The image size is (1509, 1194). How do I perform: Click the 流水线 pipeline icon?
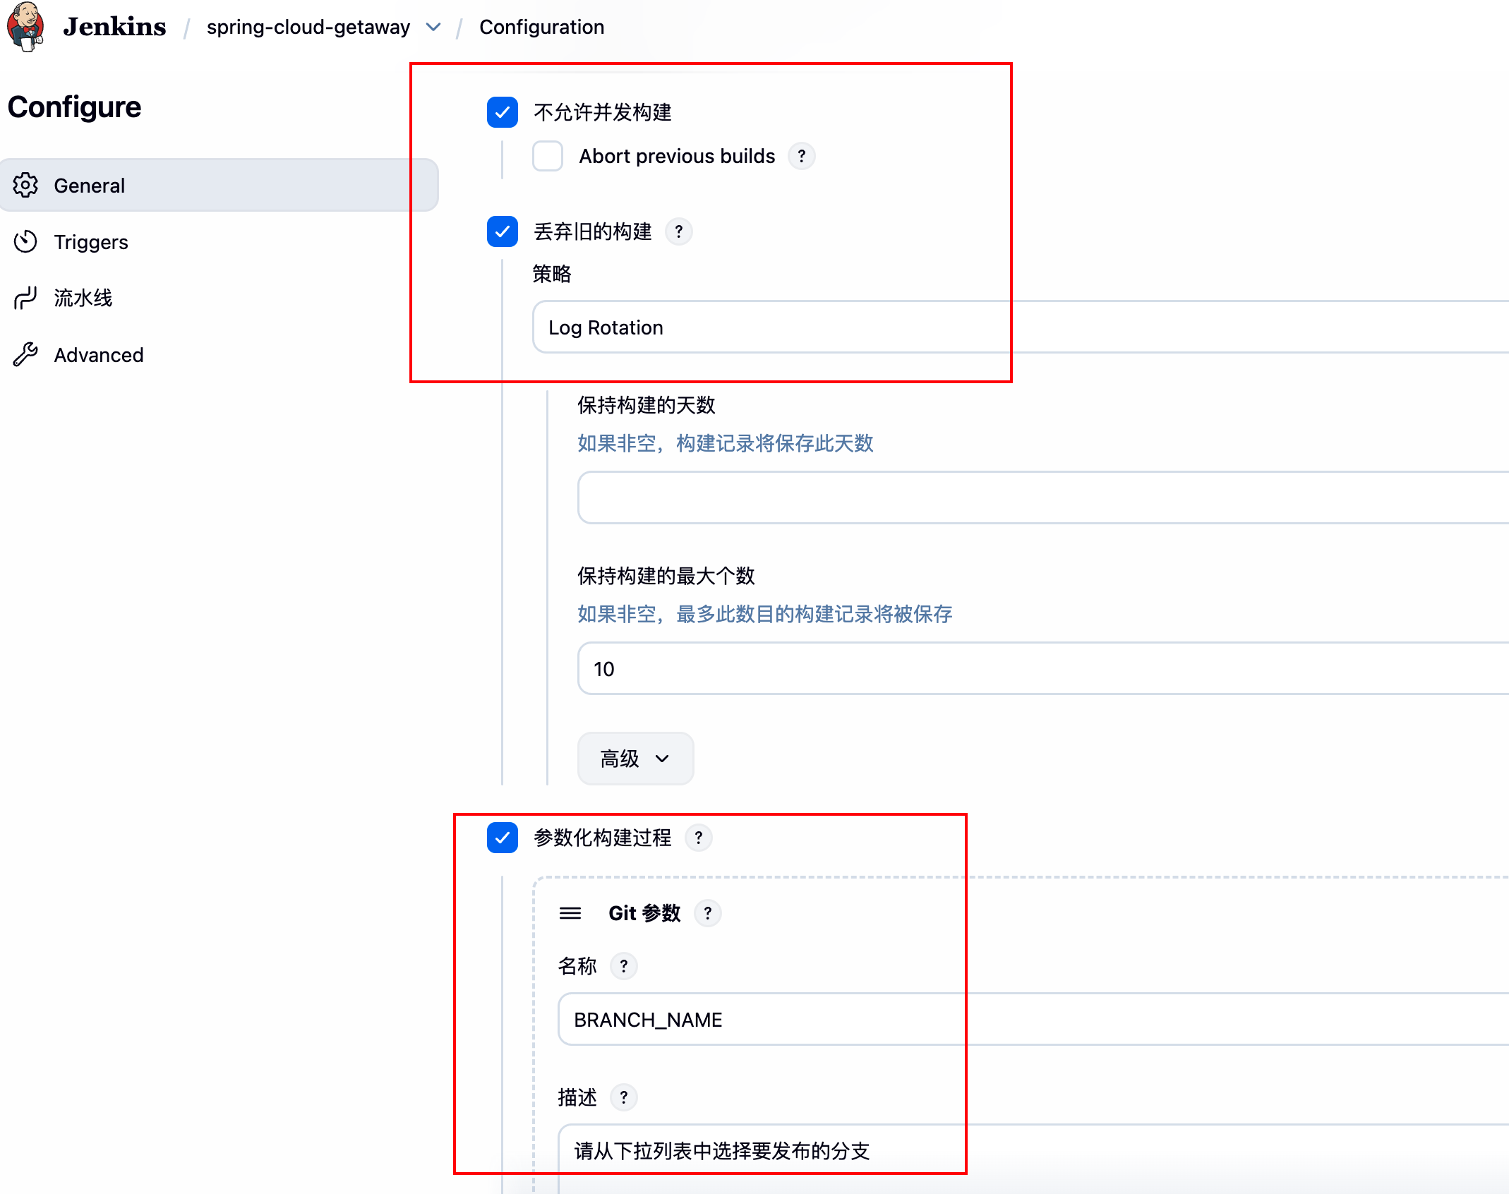25,298
